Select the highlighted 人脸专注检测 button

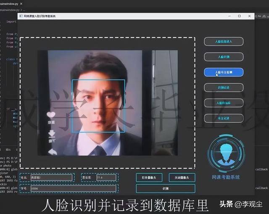(x=224, y=72)
